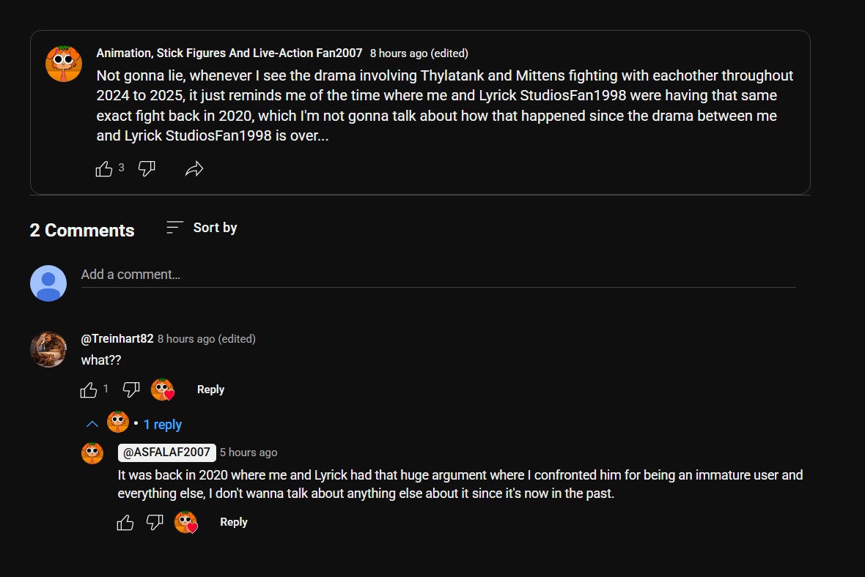Dislike the "what??" comment
The image size is (865, 577).
[131, 390]
